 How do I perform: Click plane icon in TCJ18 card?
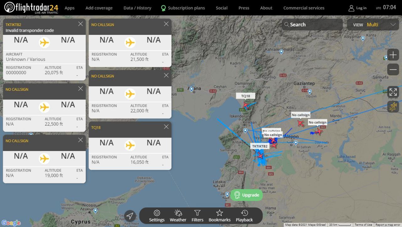coord(130,145)
